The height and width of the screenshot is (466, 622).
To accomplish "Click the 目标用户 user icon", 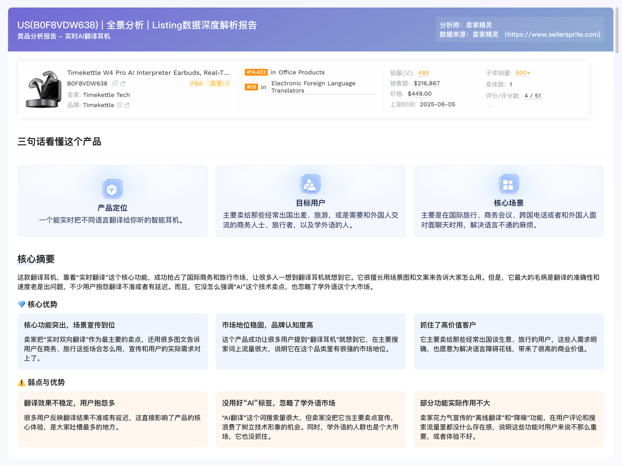I will pyautogui.click(x=311, y=184).
